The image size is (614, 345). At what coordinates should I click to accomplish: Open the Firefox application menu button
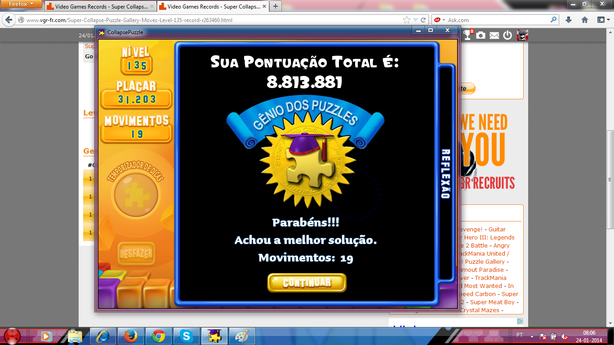click(21, 4)
